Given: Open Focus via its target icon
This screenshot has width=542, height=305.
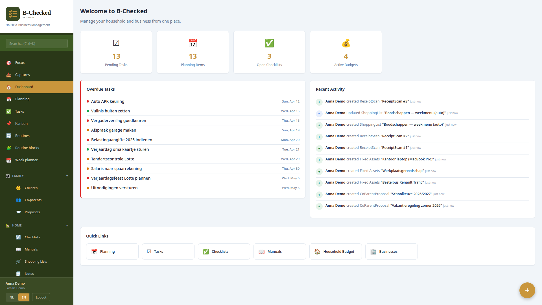Looking at the screenshot, I should 9,63.
